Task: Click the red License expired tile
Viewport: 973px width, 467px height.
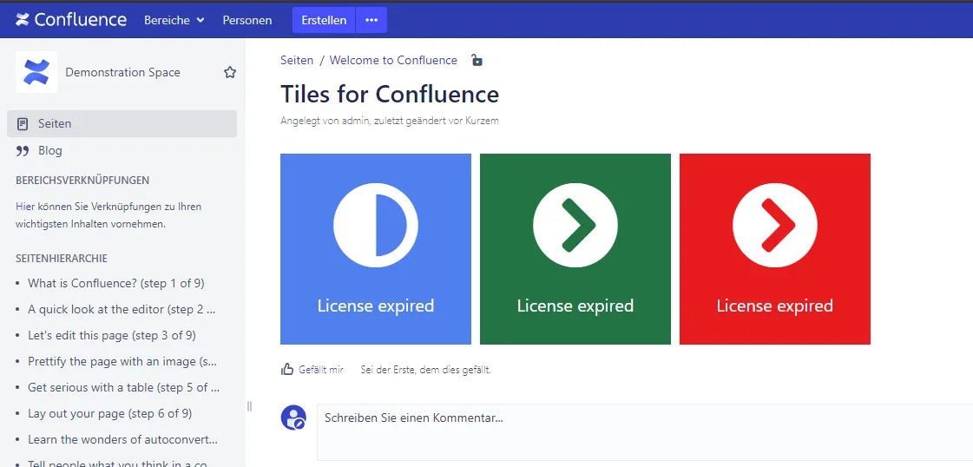Action: pyautogui.click(x=775, y=249)
